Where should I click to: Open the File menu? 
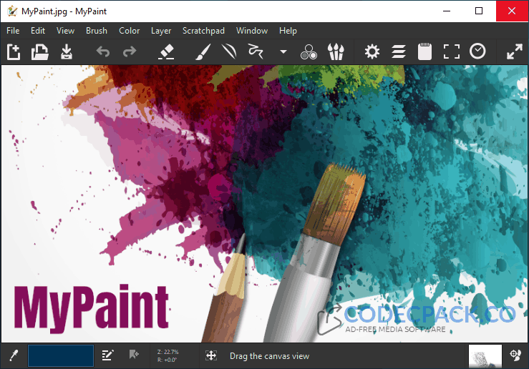pyautogui.click(x=13, y=31)
